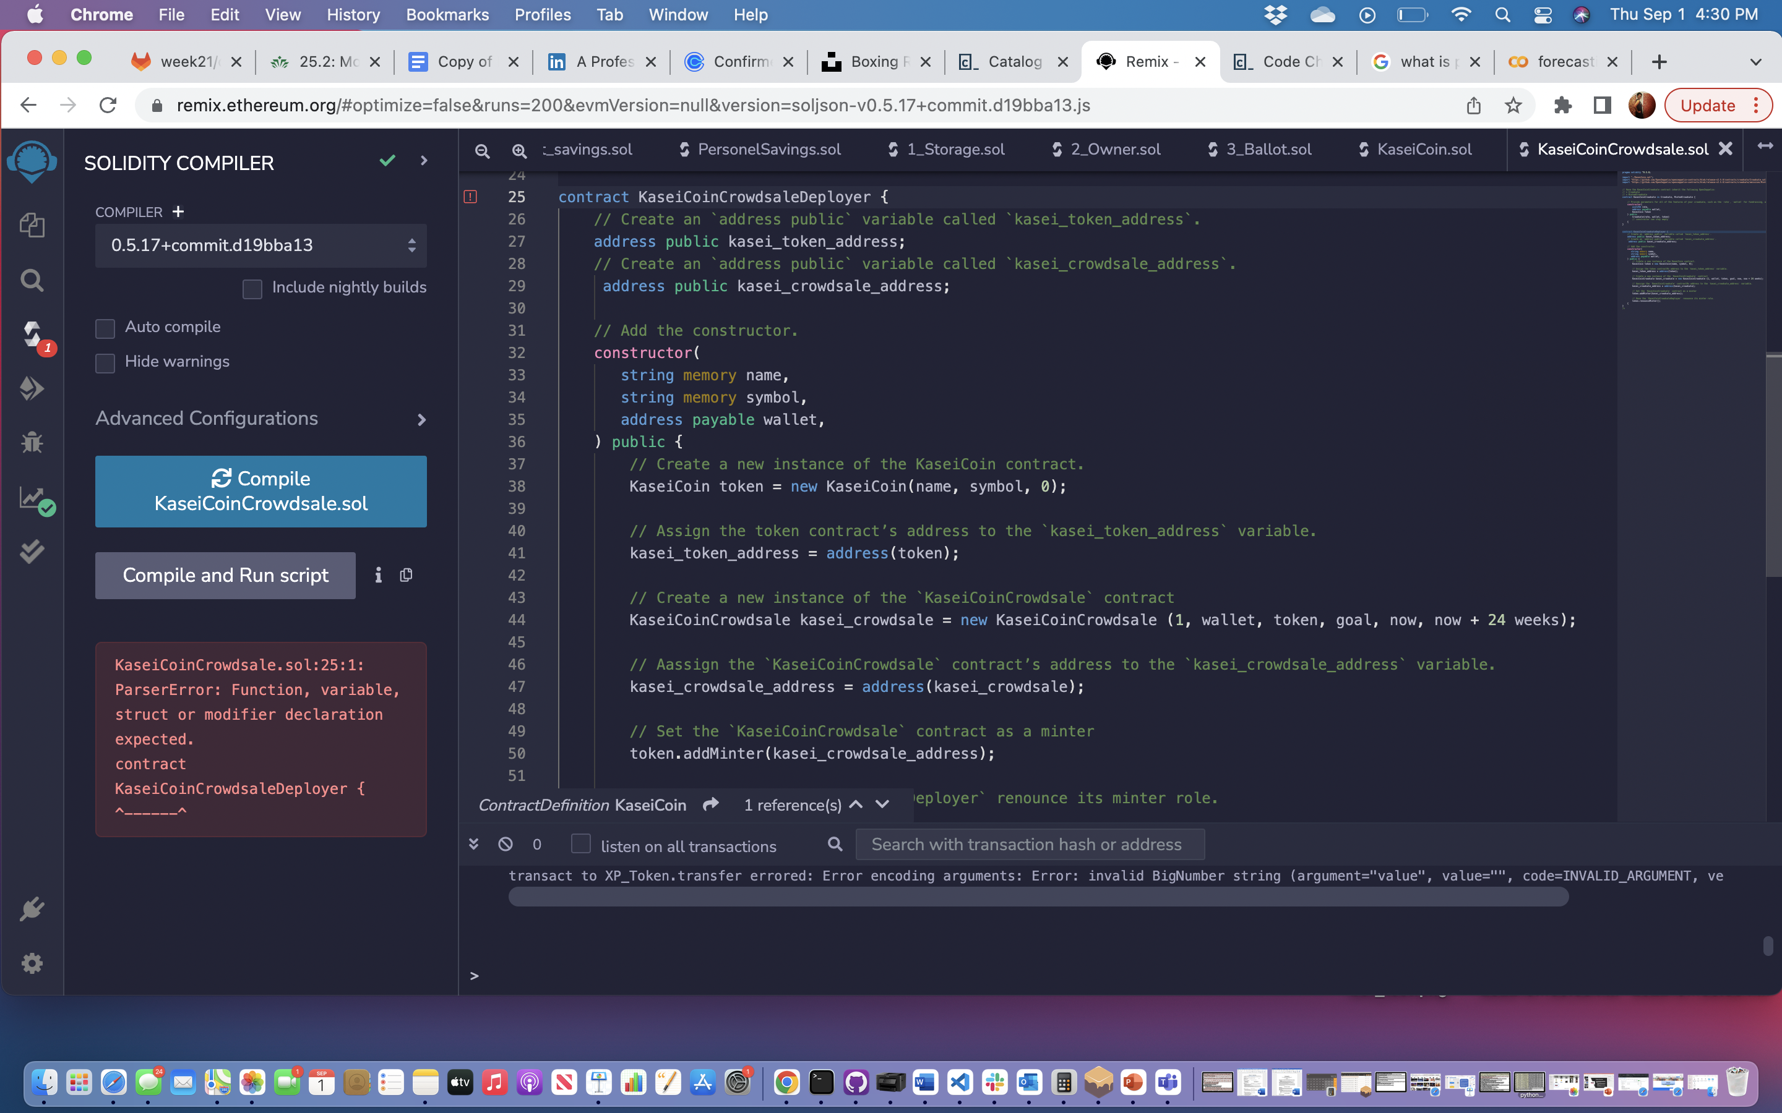Zoom out the editor font

click(483, 151)
